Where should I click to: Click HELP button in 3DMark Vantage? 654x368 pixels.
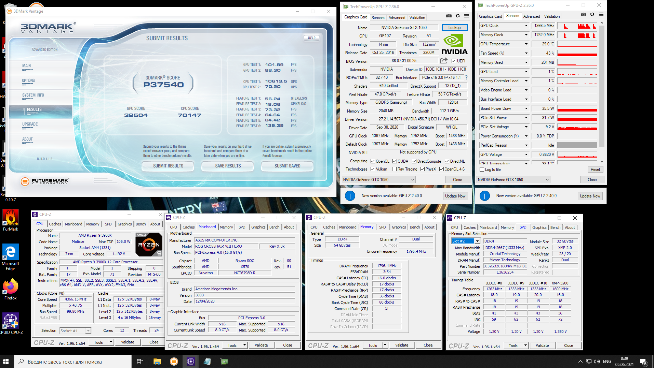point(311,38)
